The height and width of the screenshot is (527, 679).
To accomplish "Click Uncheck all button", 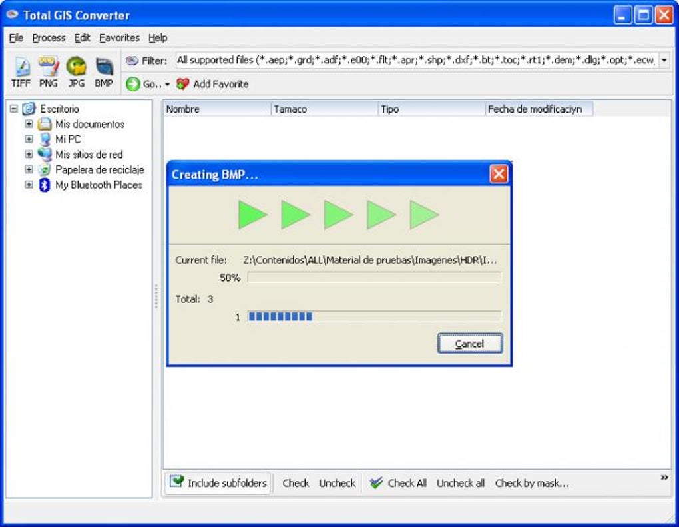I will (x=460, y=483).
